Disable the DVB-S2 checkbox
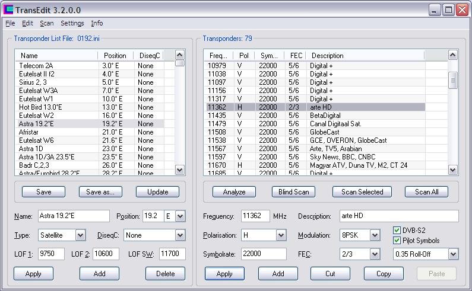 pos(398,231)
